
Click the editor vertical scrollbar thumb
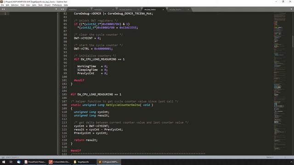click(x=293, y=41)
